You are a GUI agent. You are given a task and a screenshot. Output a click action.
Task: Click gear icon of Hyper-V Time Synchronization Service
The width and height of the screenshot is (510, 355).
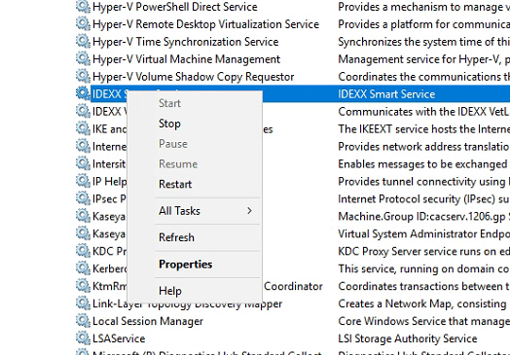click(83, 42)
